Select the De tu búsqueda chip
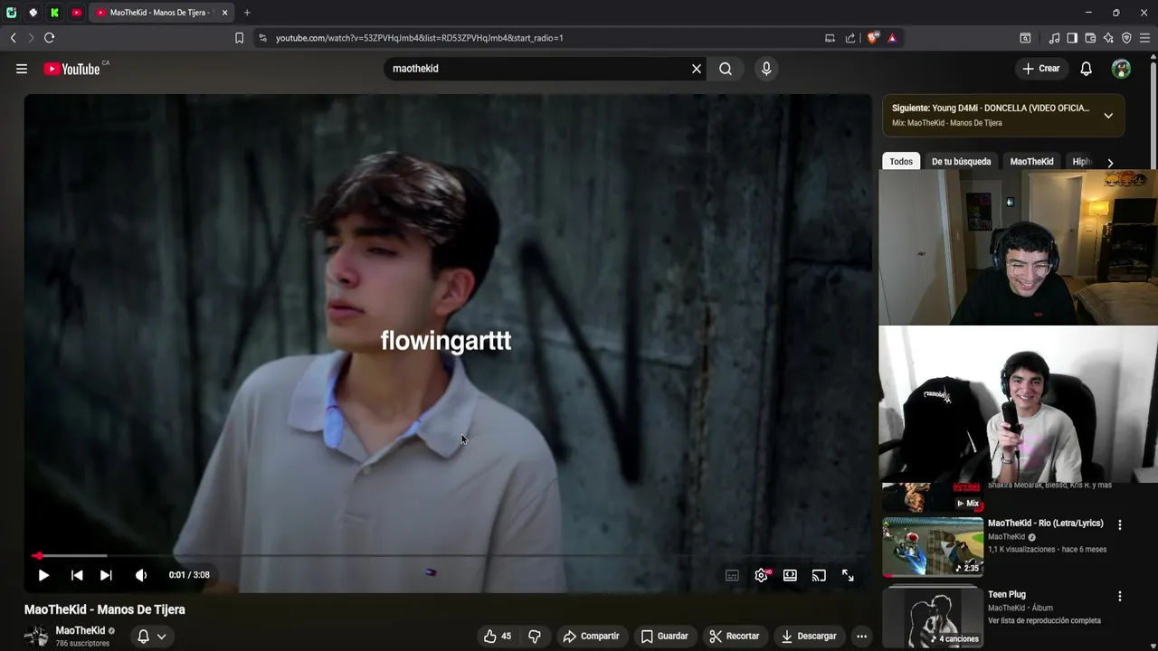Screen dimensions: 1158x651 [961, 162]
